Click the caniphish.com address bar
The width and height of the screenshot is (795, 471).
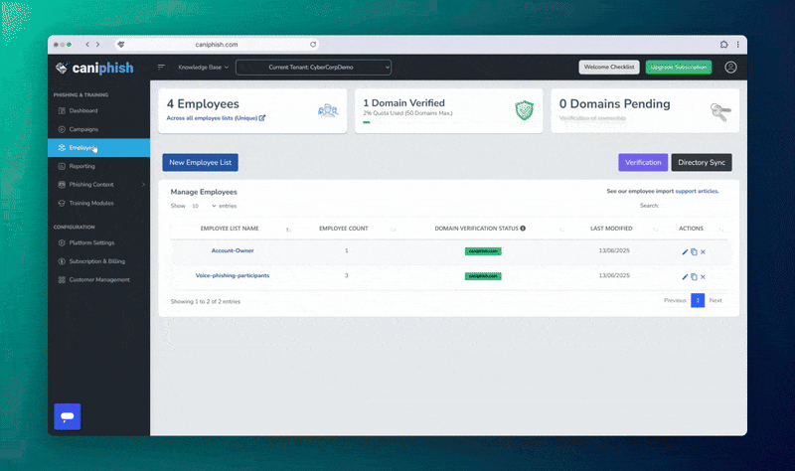[x=217, y=45]
